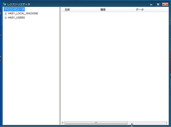Click the Registry Editor title bar icon
Viewport: 171px width, 127px height.
click(5, 4)
